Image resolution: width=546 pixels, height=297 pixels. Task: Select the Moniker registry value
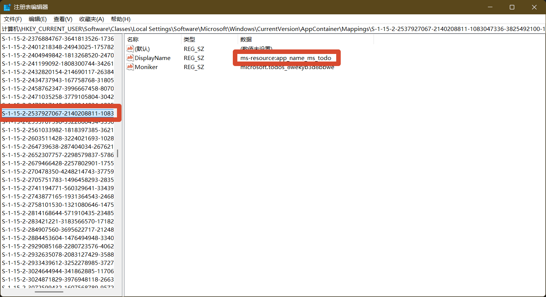(x=146, y=67)
